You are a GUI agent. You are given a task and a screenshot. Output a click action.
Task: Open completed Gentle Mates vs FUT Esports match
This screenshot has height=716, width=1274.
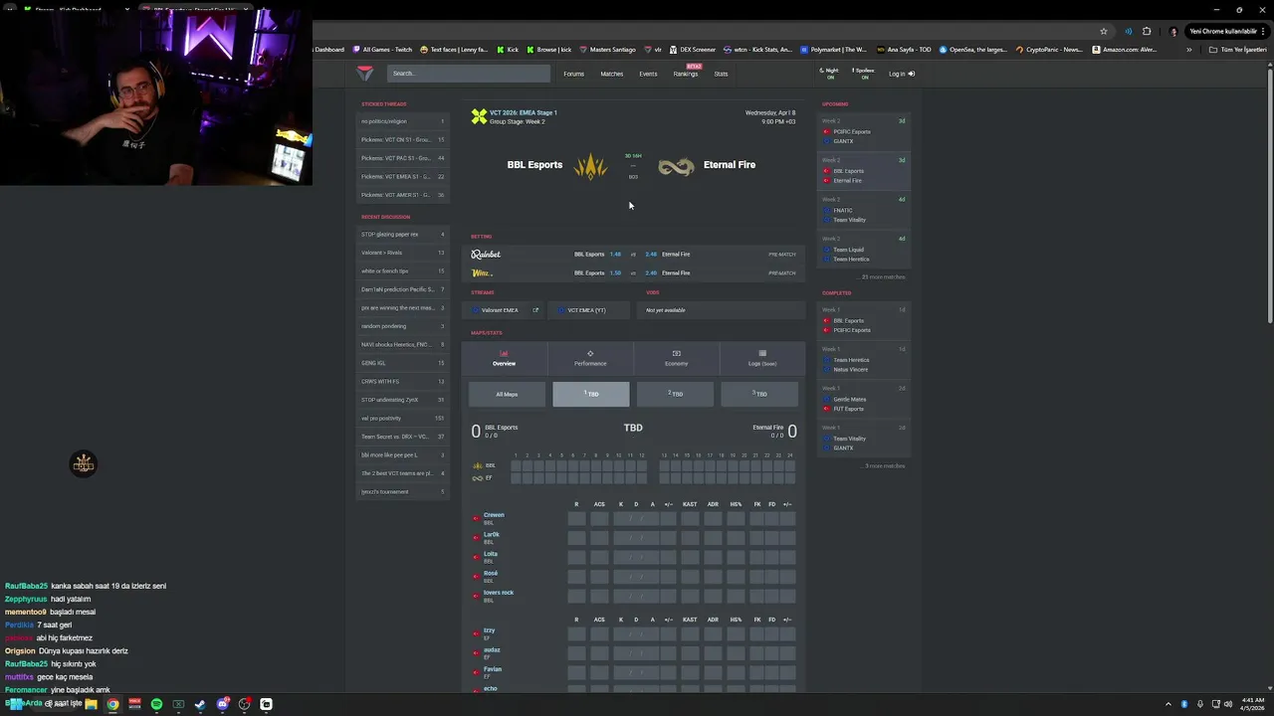863,399
